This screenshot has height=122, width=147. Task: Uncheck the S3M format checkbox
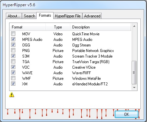point(13,56)
